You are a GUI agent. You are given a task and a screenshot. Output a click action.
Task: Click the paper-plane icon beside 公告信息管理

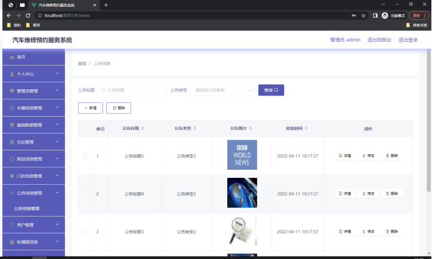pos(12,193)
